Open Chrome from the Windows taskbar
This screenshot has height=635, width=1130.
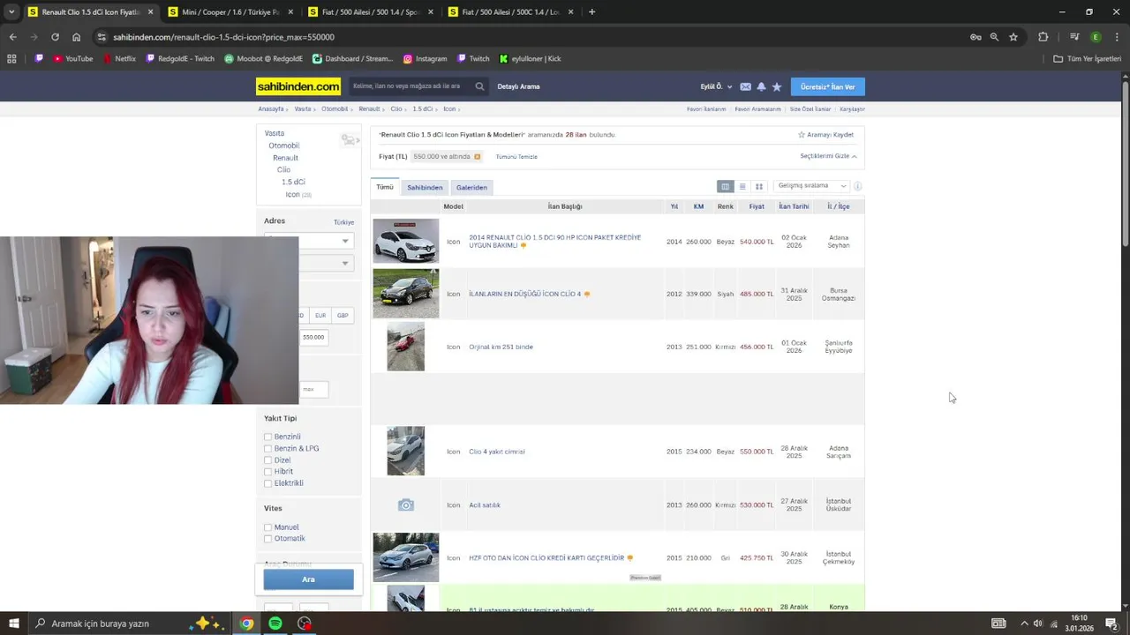coord(246,624)
